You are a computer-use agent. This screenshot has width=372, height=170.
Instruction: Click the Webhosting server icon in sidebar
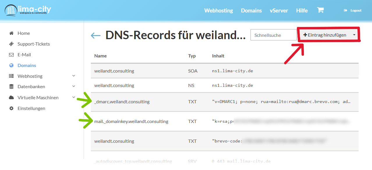(11, 76)
